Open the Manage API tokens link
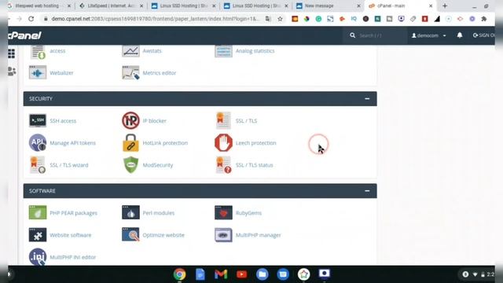Screen dimensions: 503x283 tap(73, 143)
